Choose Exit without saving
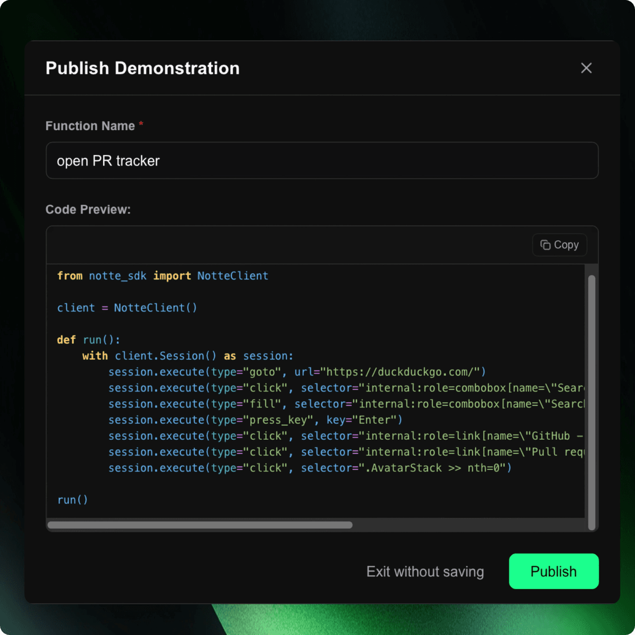Viewport: 635px width, 635px height. [x=425, y=571]
